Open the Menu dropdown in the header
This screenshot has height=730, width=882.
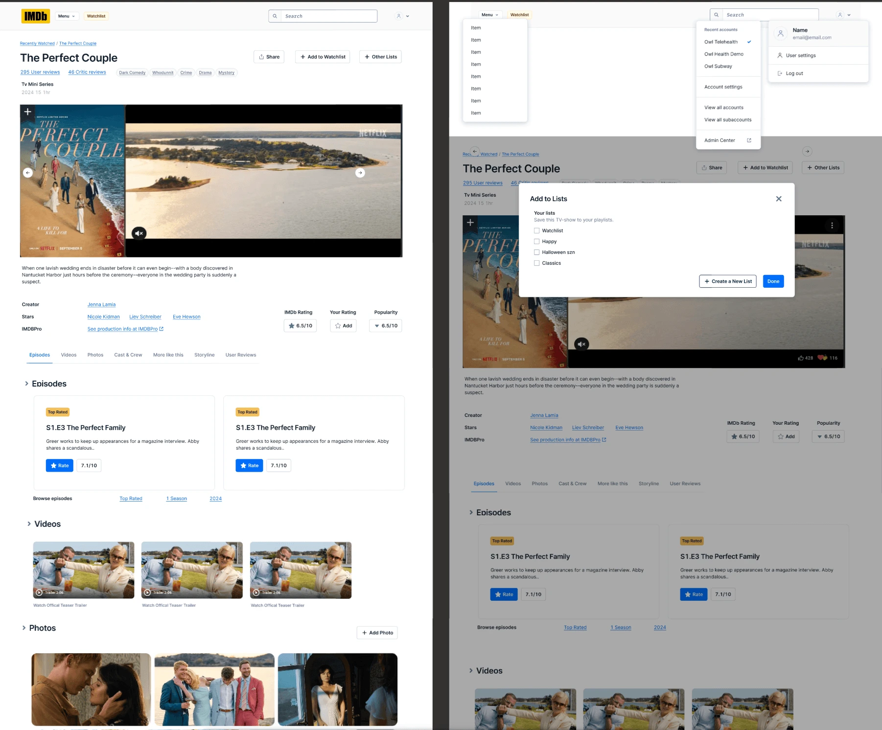point(67,16)
